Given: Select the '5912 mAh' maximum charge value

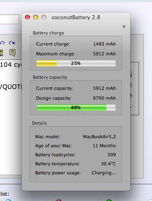Looking at the screenshot, I should (104, 54).
